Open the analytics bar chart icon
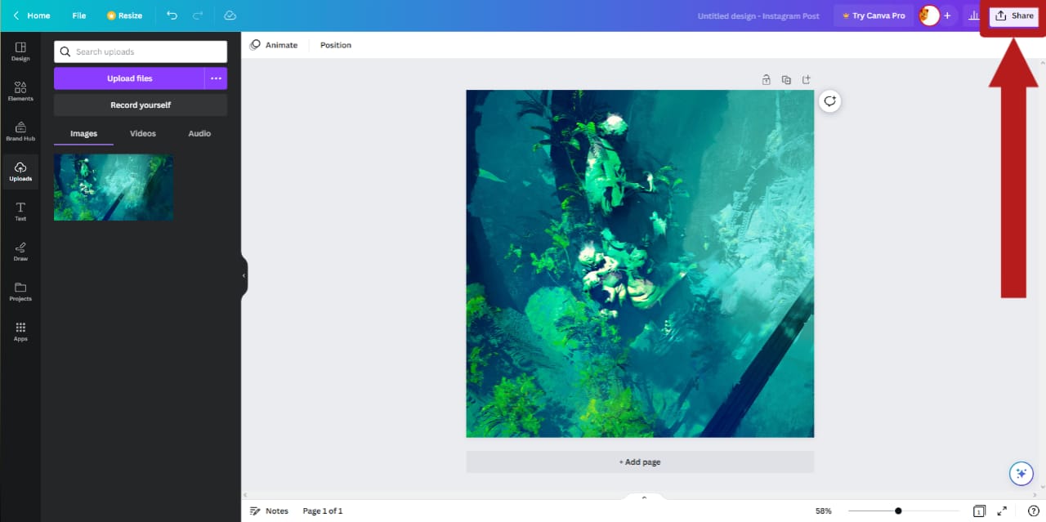The height and width of the screenshot is (522, 1046). pos(973,16)
